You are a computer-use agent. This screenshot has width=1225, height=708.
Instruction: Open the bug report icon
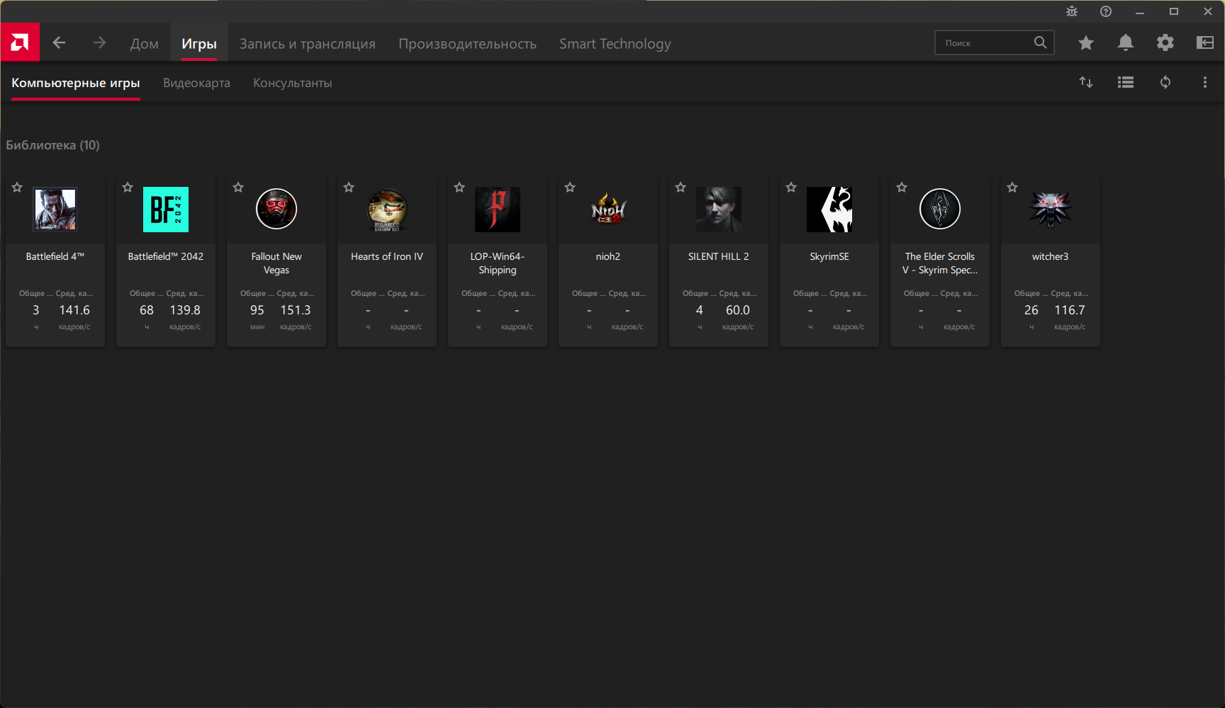1072,11
